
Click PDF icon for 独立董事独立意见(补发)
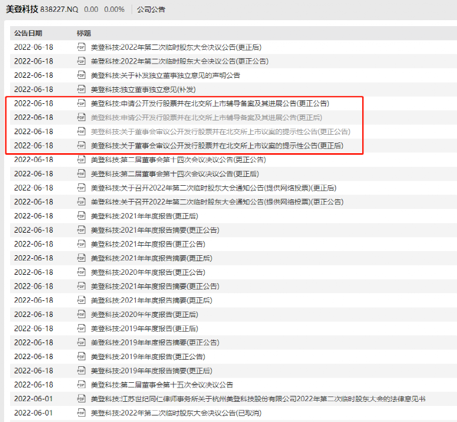(x=82, y=89)
